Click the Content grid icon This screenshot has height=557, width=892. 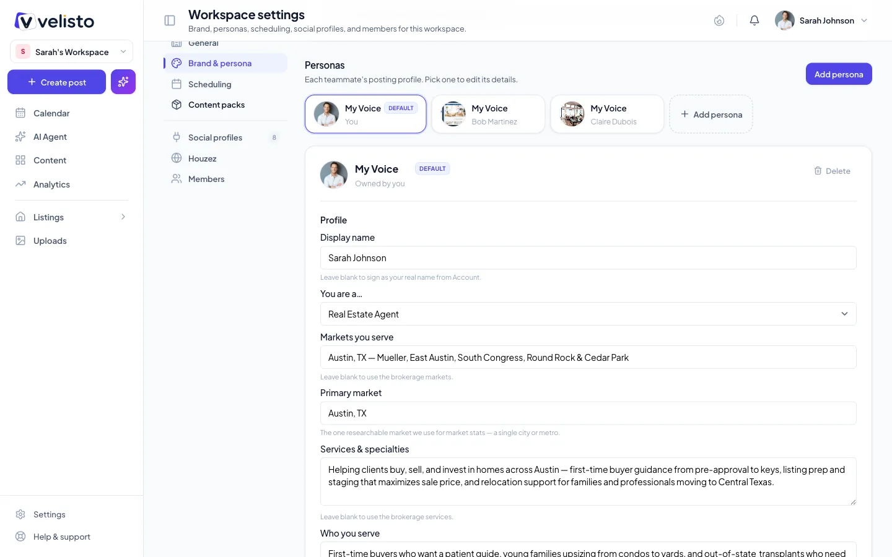[x=20, y=160]
